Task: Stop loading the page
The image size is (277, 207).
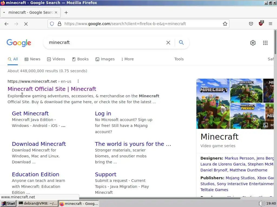Action: tap(26, 24)
